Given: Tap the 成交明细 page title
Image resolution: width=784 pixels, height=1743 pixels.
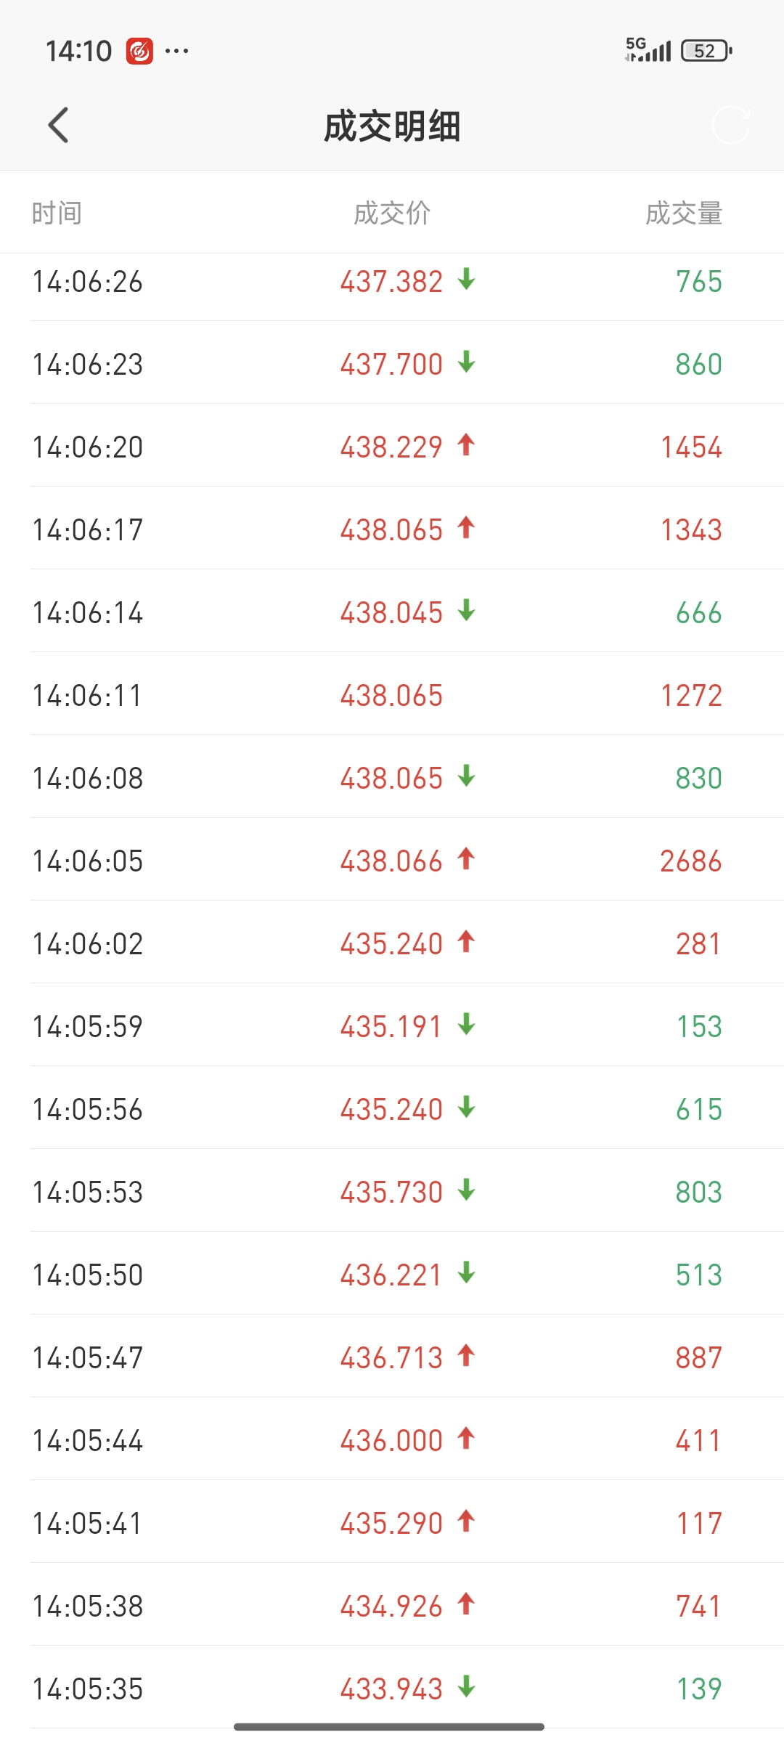Looking at the screenshot, I should 392,126.
